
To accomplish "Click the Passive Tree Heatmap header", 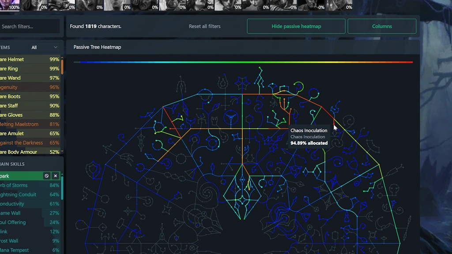I will [97, 47].
